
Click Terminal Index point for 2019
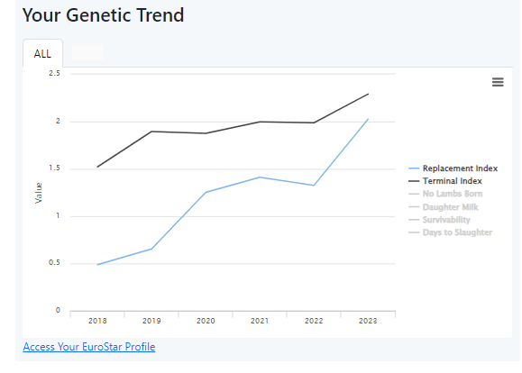tap(151, 132)
